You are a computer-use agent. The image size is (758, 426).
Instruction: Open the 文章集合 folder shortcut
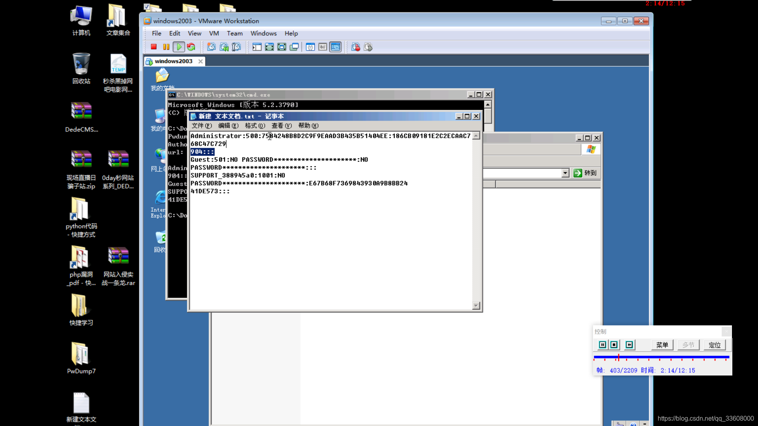118,21
